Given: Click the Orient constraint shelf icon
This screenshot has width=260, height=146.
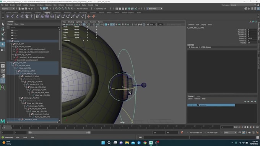Looking at the screenshot, I should coord(68,16).
